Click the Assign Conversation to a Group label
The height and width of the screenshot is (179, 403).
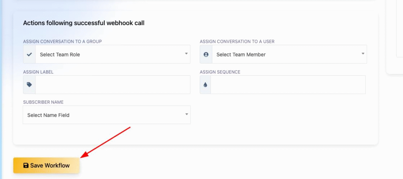point(63,42)
